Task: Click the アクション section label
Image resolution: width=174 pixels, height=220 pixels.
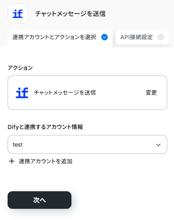Action: (20, 68)
